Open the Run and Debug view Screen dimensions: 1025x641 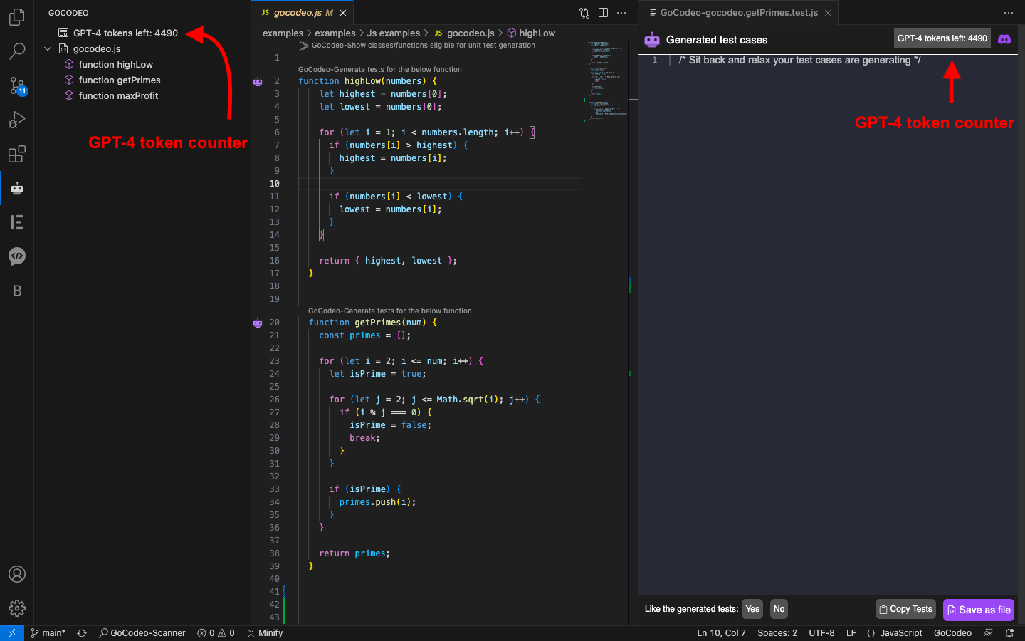click(x=16, y=120)
